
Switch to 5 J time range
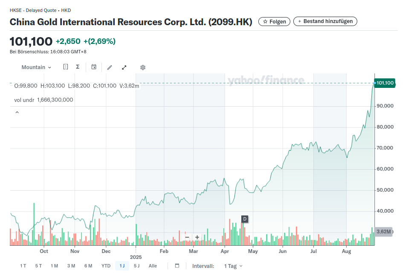(136, 266)
